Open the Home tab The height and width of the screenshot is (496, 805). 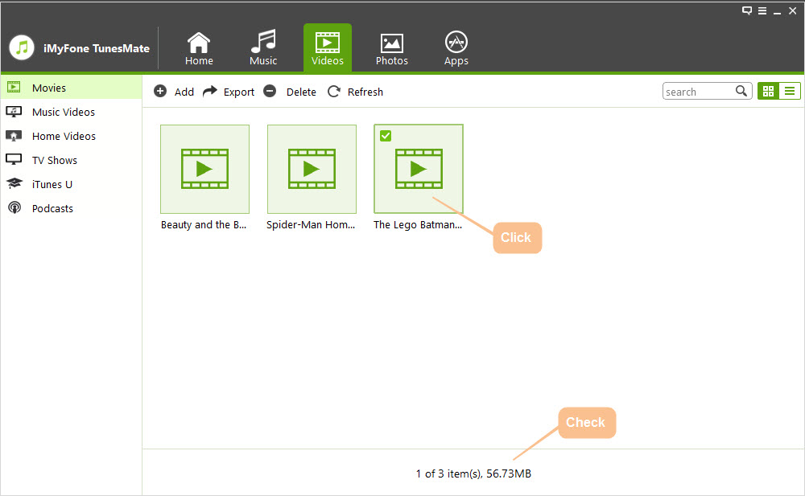(199, 48)
